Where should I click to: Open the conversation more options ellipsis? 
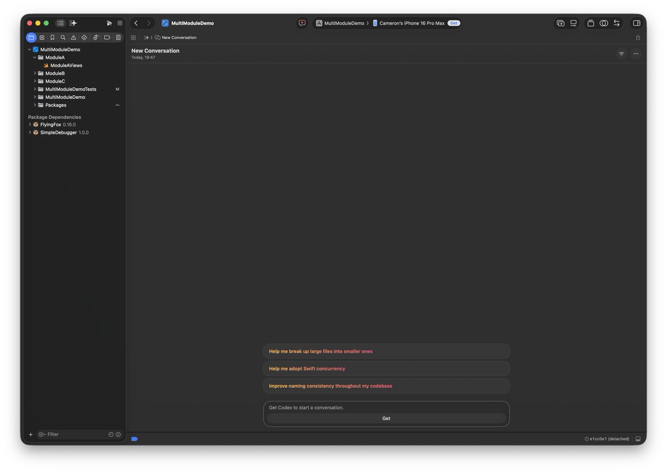tap(636, 54)
